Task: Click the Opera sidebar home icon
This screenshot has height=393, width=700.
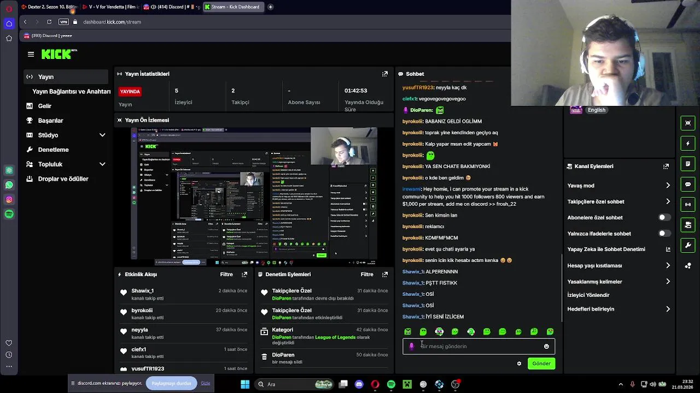Action: 9,23
